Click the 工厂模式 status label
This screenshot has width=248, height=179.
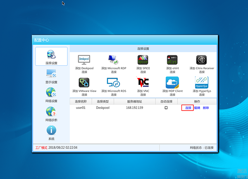41,148
